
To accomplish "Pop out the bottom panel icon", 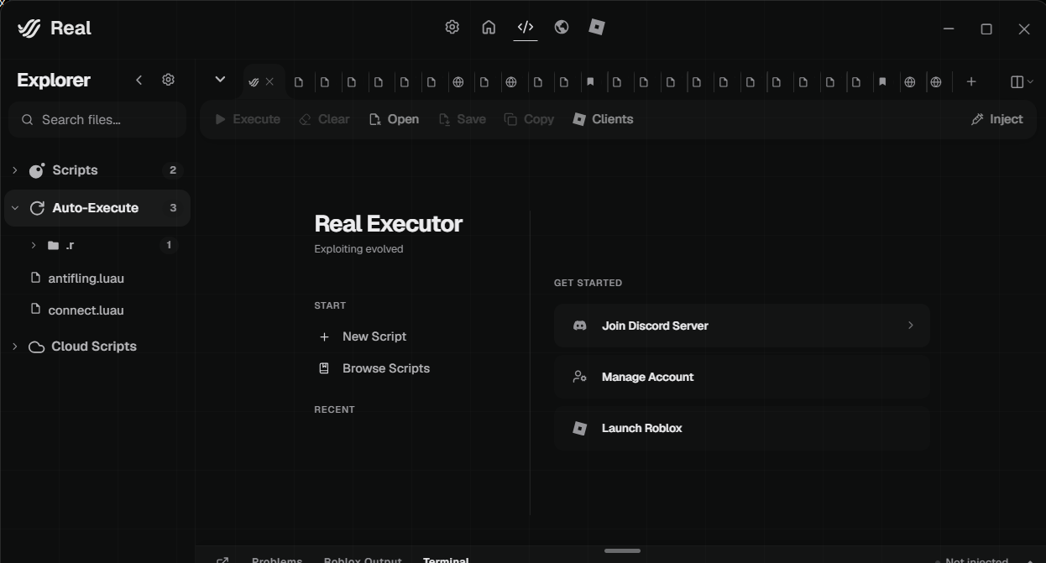I will tap(222, 560).
